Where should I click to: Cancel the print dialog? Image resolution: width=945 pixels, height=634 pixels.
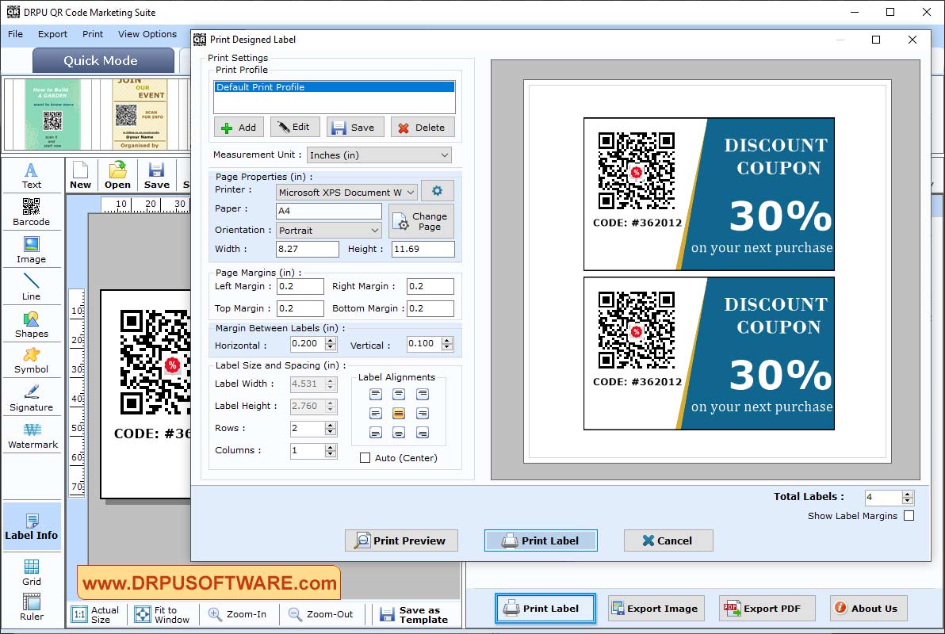(x=668, y=540)
